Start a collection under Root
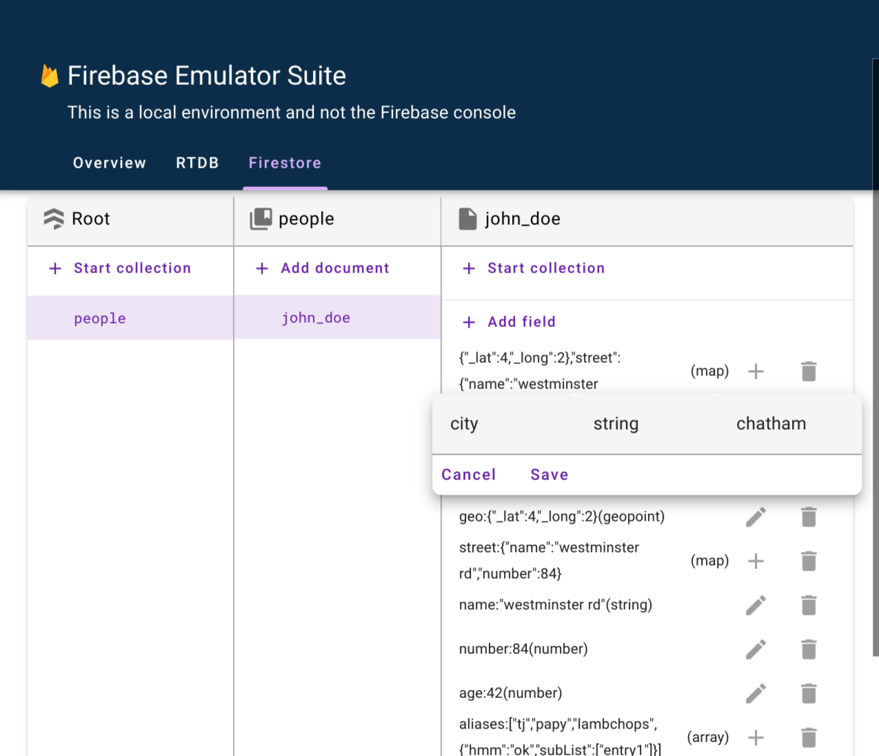This screenshot has height=756, width=879. pos(120,268)
